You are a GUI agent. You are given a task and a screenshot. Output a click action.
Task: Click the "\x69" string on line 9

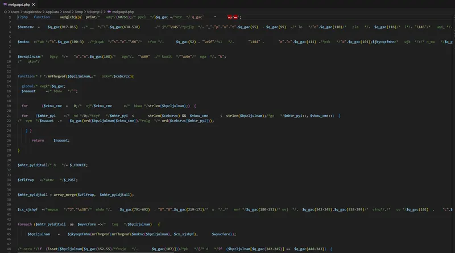coord(144,57)
